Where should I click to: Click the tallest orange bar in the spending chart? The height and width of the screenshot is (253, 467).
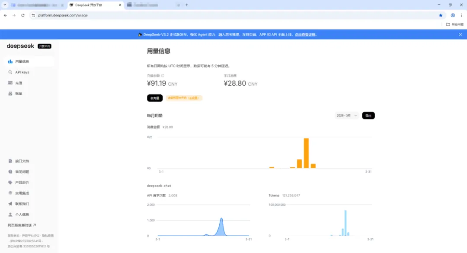pos(306,153)
